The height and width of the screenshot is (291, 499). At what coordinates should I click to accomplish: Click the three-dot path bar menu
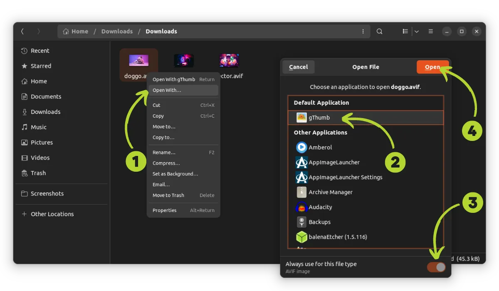click(x=363, y=31)
